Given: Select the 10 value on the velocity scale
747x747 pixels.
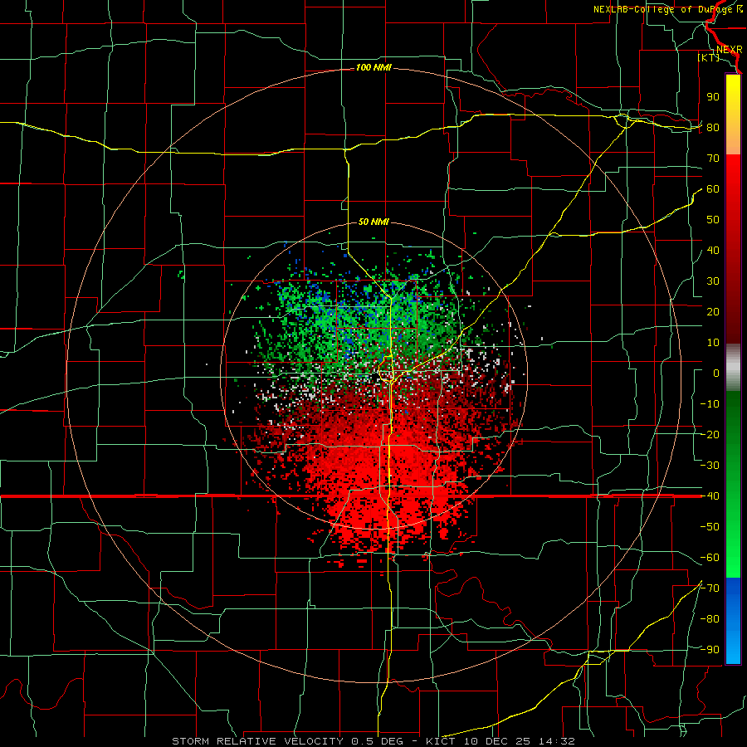Looking at the screenshot, I should (x=713, y=343).
